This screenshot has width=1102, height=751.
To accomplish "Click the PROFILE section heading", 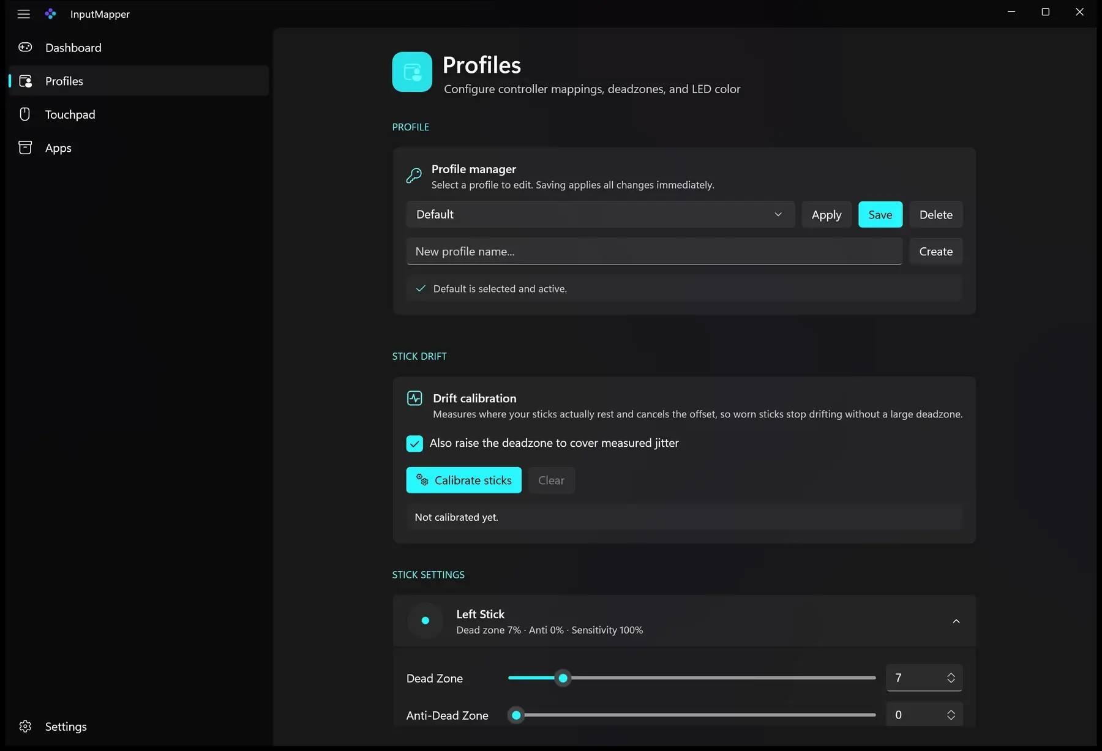I will (411, 127).
